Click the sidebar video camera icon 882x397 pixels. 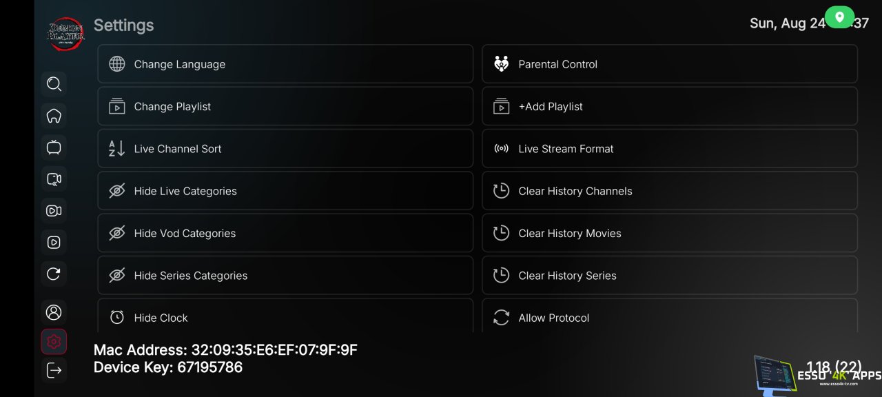(x=54, y=211)
